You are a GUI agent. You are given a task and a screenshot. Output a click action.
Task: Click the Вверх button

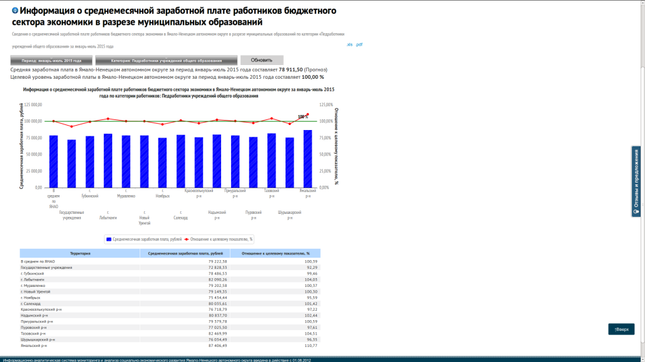621,329
